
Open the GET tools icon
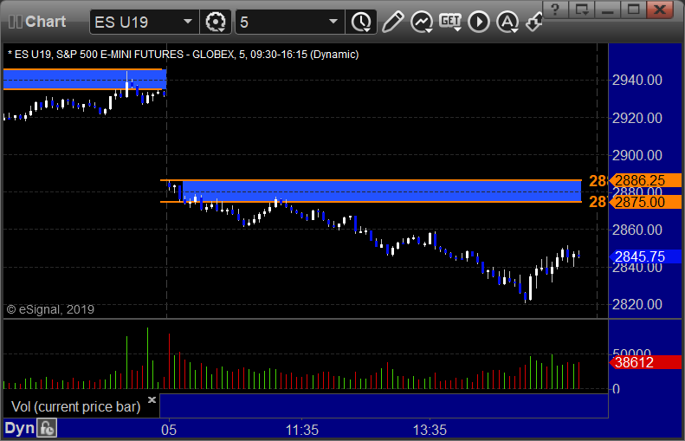click(450, 22)
